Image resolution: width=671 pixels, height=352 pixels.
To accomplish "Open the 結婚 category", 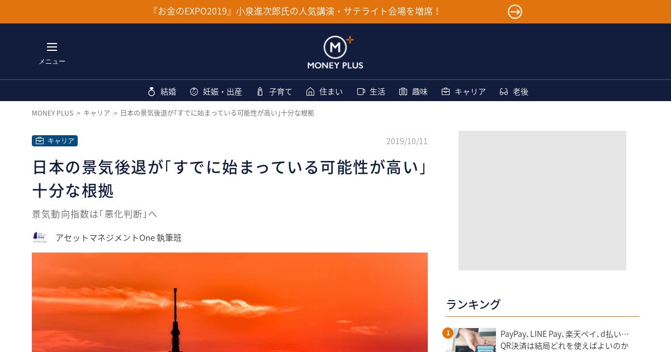I will coord(168,92).
